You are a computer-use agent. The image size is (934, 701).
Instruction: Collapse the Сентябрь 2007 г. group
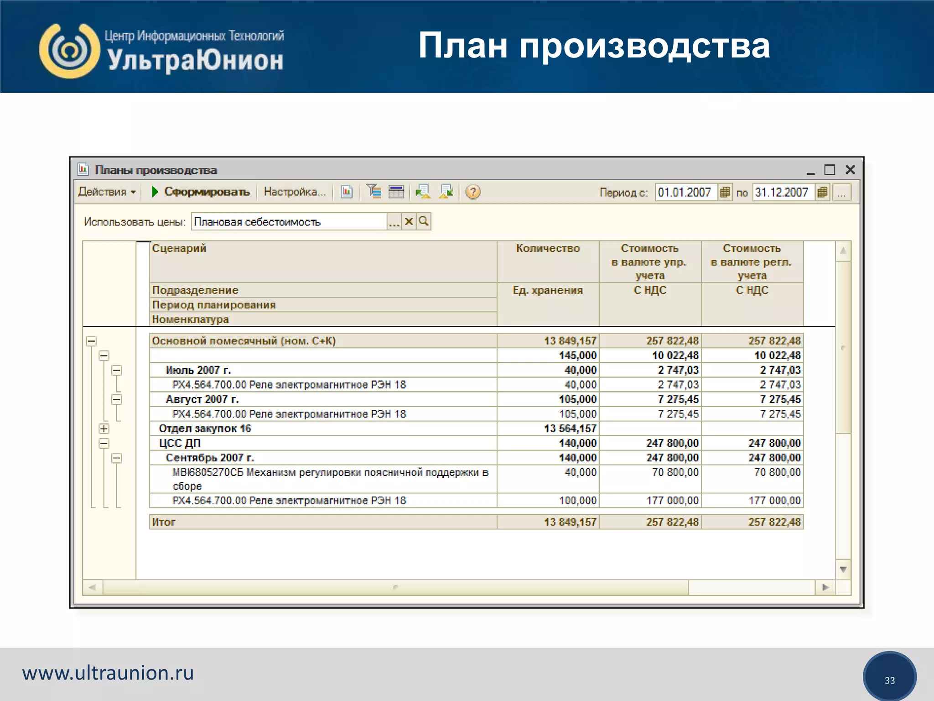point(117,458)
